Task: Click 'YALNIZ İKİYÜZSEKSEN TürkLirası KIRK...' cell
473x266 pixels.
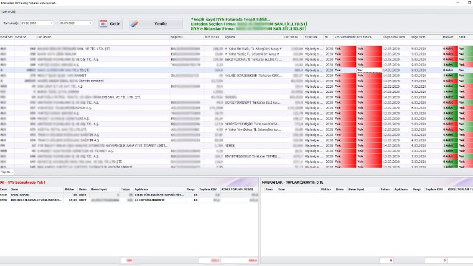Action: 253,75
